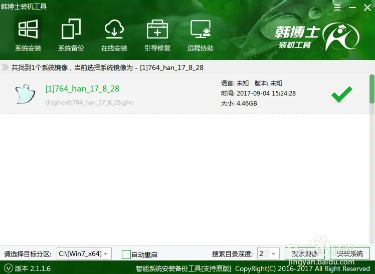Click the 版本 2.1.1.6 status text
This screenshot has height=274, width=375.
33,268
